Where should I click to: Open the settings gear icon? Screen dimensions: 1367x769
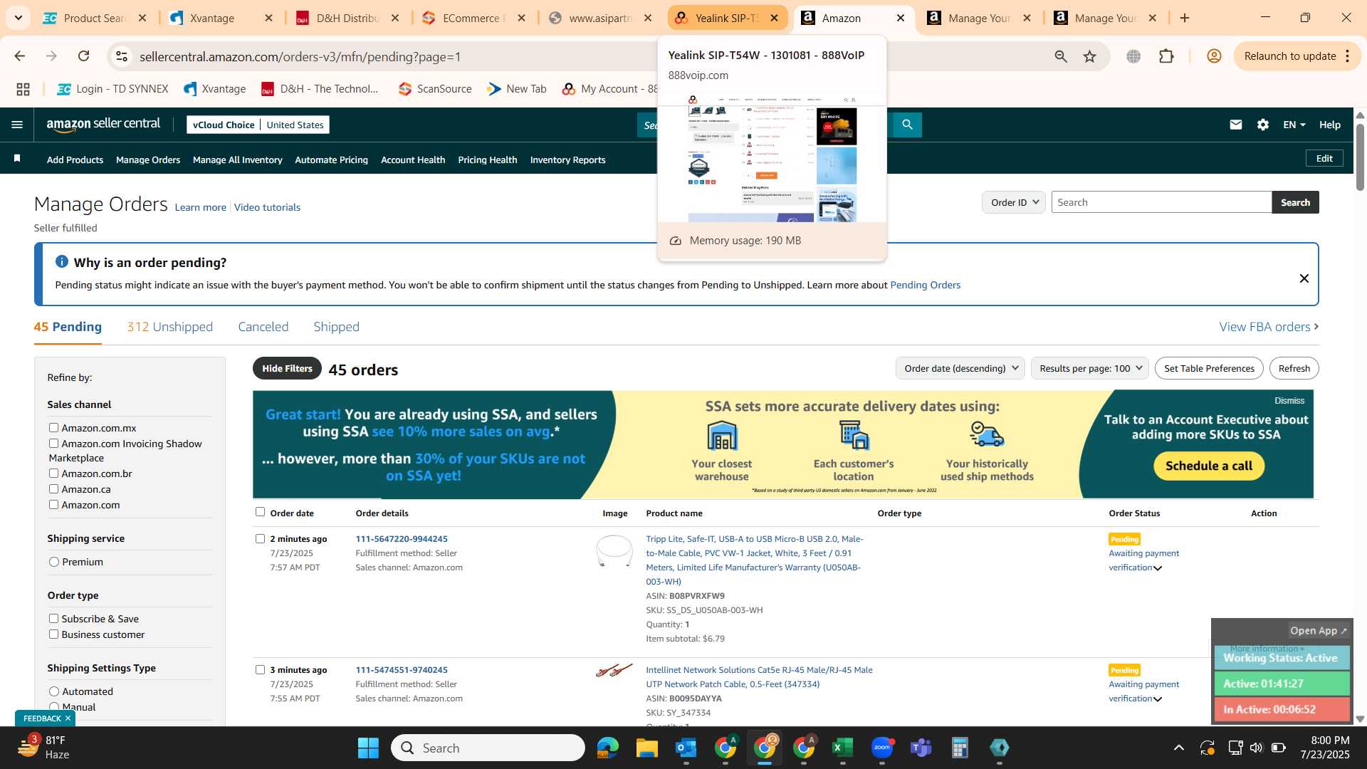coord(1263,125)
